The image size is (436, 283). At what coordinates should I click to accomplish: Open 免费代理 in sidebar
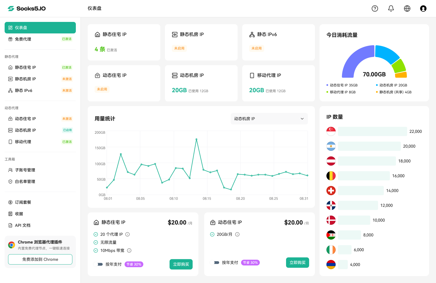click(x=40, y=39)
